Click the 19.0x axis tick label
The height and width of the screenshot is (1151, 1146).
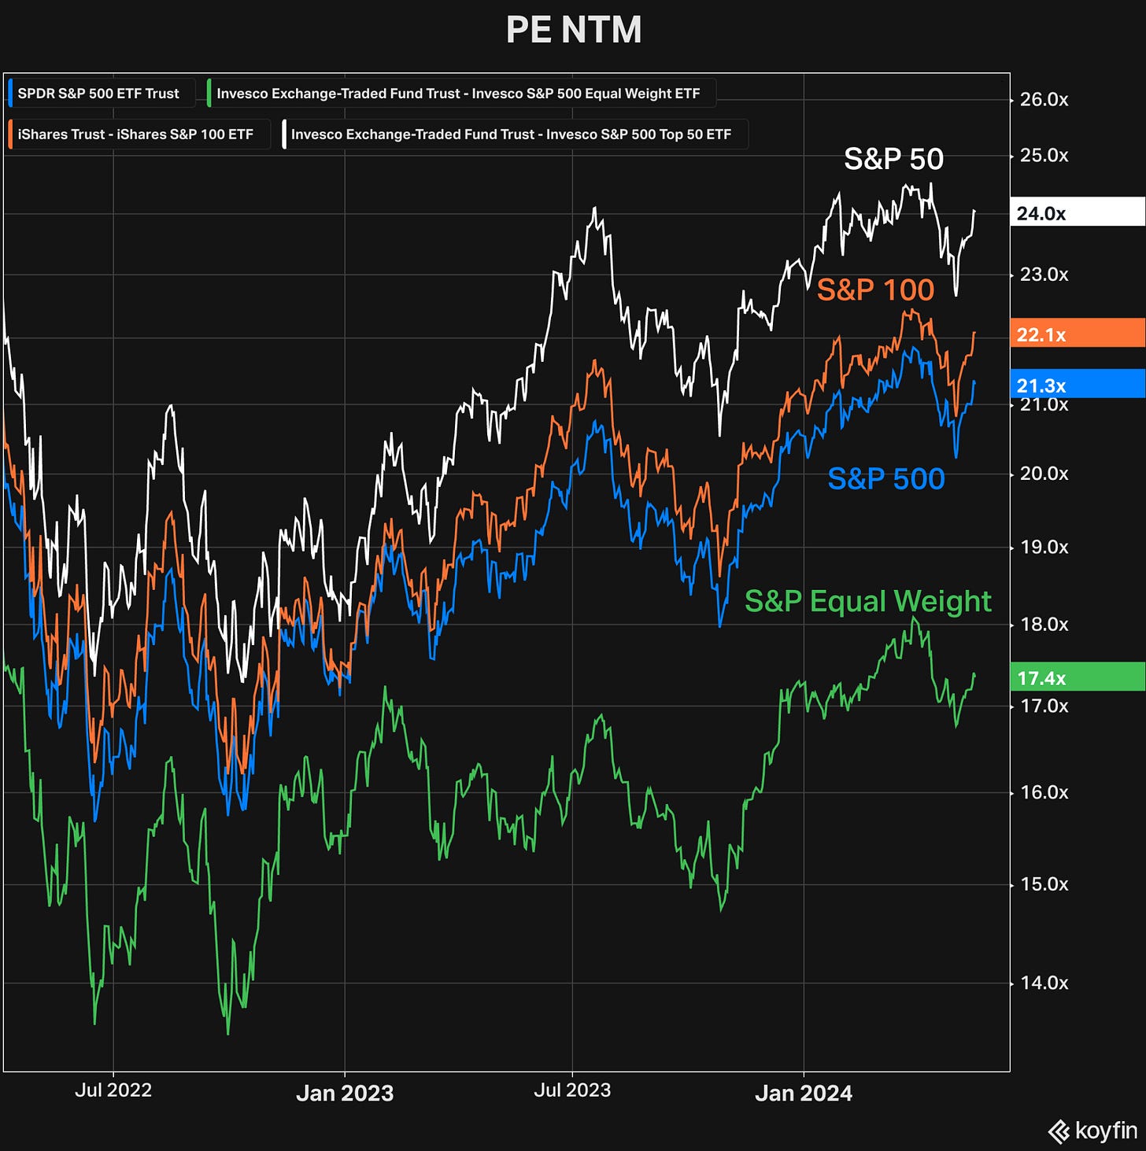(x=1044, y=548)
